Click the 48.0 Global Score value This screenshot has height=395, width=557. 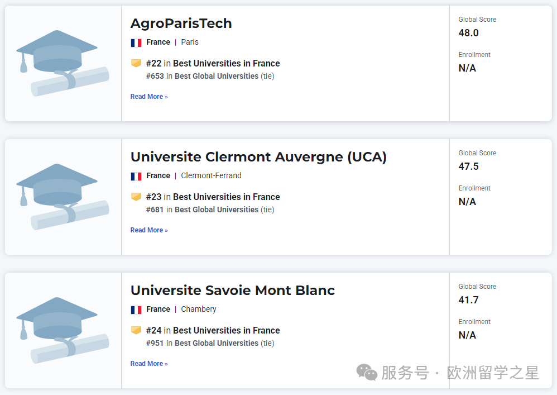(469, 33)
